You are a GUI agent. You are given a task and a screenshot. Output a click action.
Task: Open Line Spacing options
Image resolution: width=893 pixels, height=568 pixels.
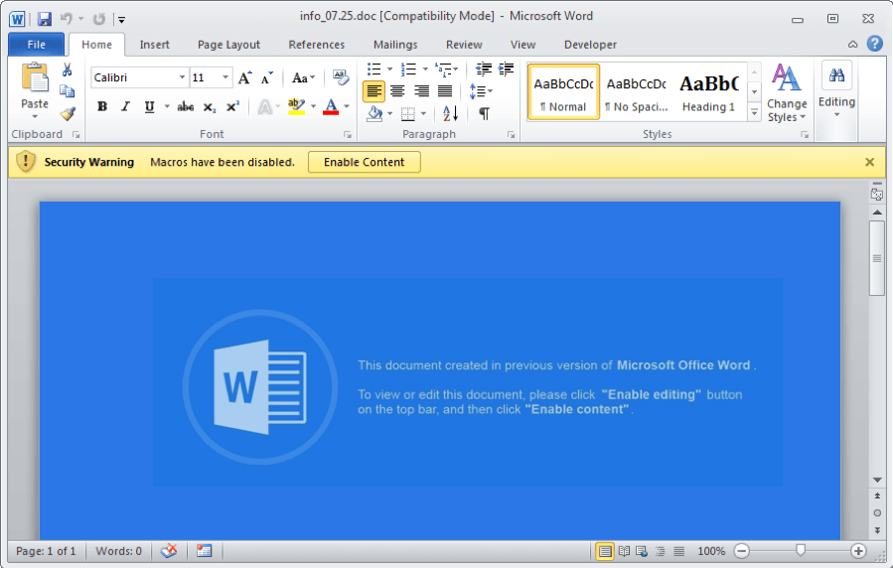coord(480,91)
